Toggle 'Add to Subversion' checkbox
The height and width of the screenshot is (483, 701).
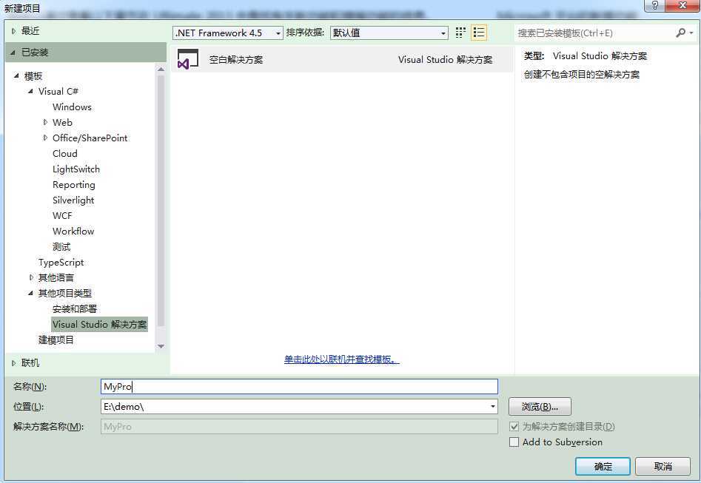(514, 442)
